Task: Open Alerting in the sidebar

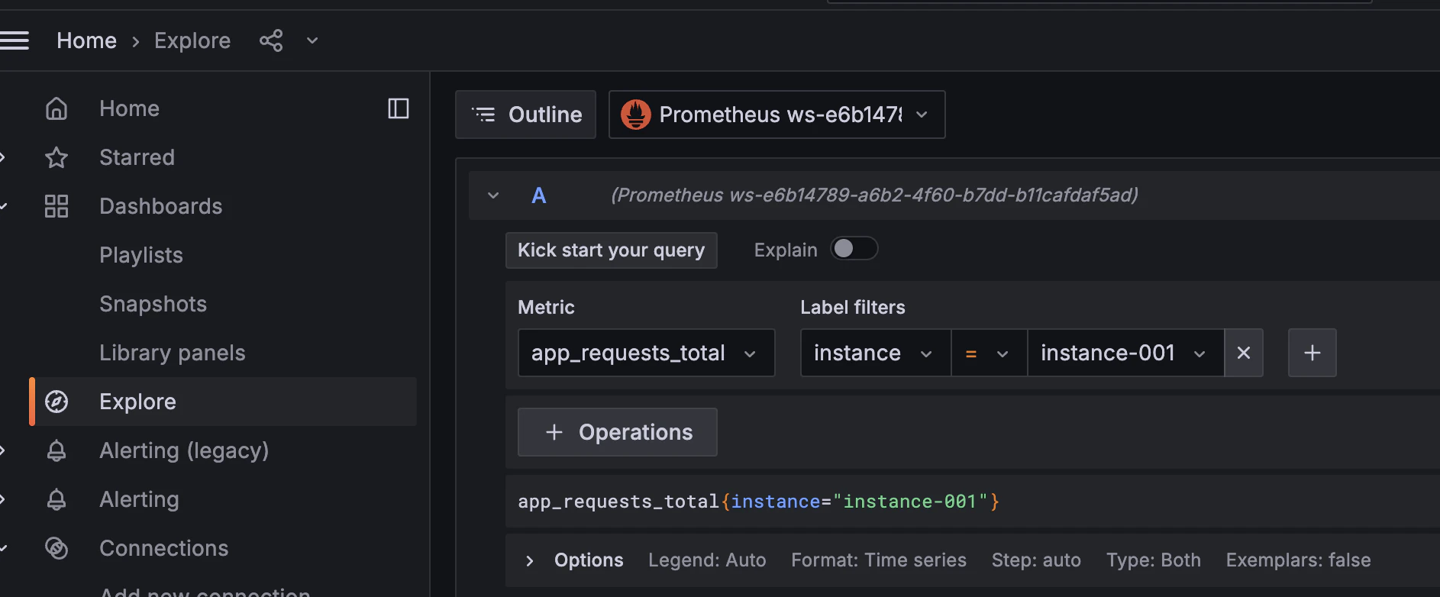Action: [139, 499]
